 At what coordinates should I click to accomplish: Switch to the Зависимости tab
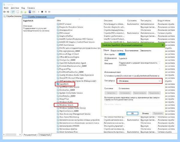coord(146,51)
